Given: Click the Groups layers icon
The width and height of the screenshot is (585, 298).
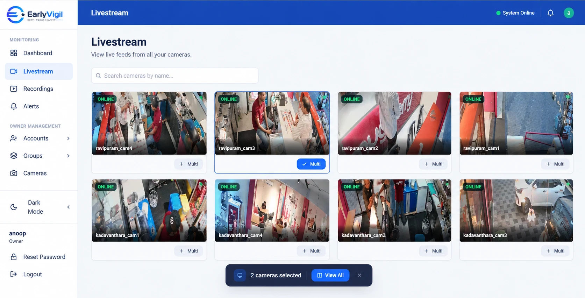Looking at the screenshot, I should coord(14,156).
